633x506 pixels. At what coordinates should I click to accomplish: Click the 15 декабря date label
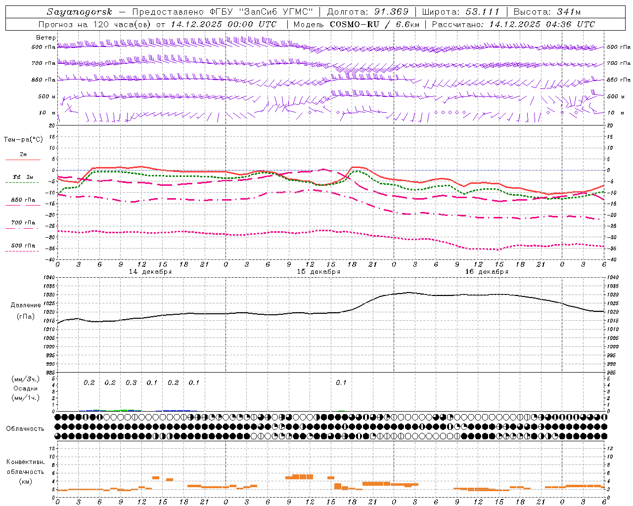318,272
